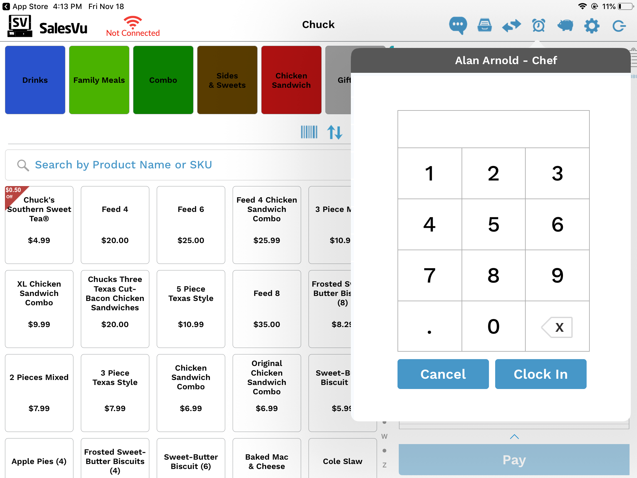Tap keypad digit 0
This screenshot has width=637, height=478.
coord(494,326)
